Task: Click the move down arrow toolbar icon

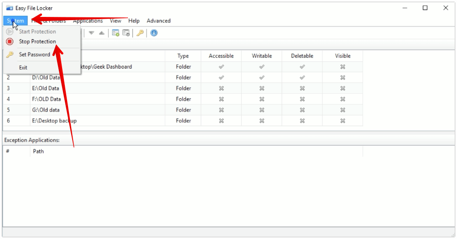Action: pos(91,33)
